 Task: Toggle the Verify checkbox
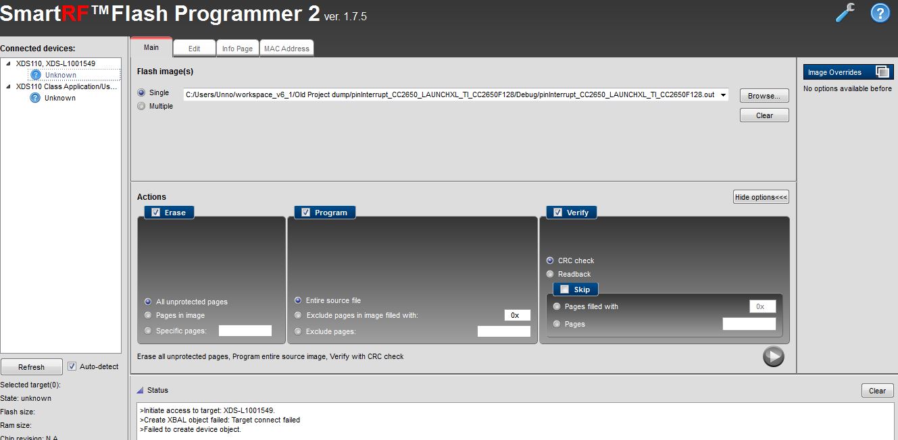click(557, 212)
